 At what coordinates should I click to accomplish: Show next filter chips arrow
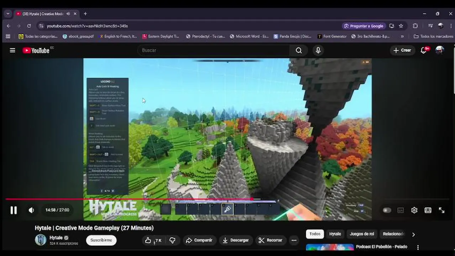413,234
